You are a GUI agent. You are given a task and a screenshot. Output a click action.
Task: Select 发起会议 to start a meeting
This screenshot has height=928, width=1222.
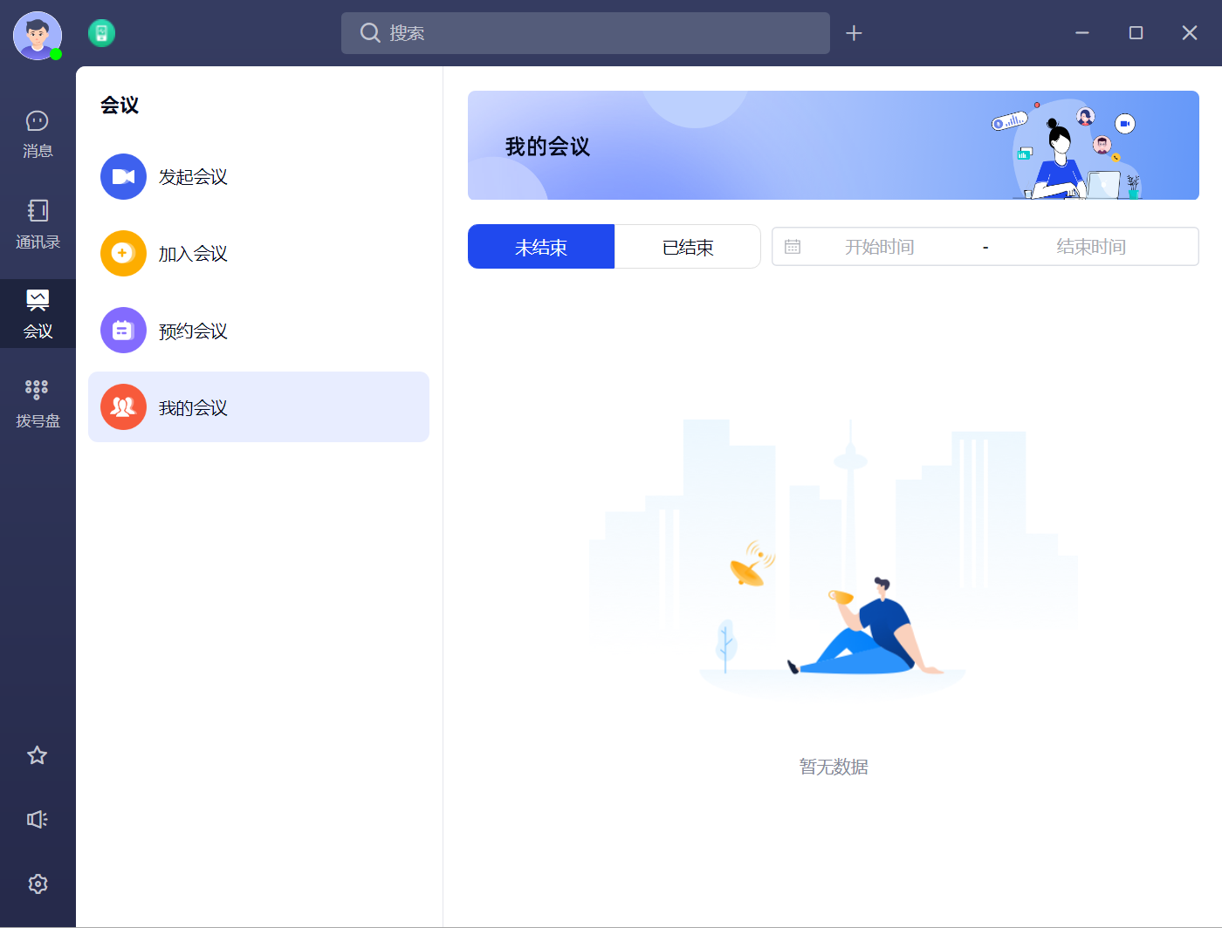pyautogui.click(x=193, y=177)
